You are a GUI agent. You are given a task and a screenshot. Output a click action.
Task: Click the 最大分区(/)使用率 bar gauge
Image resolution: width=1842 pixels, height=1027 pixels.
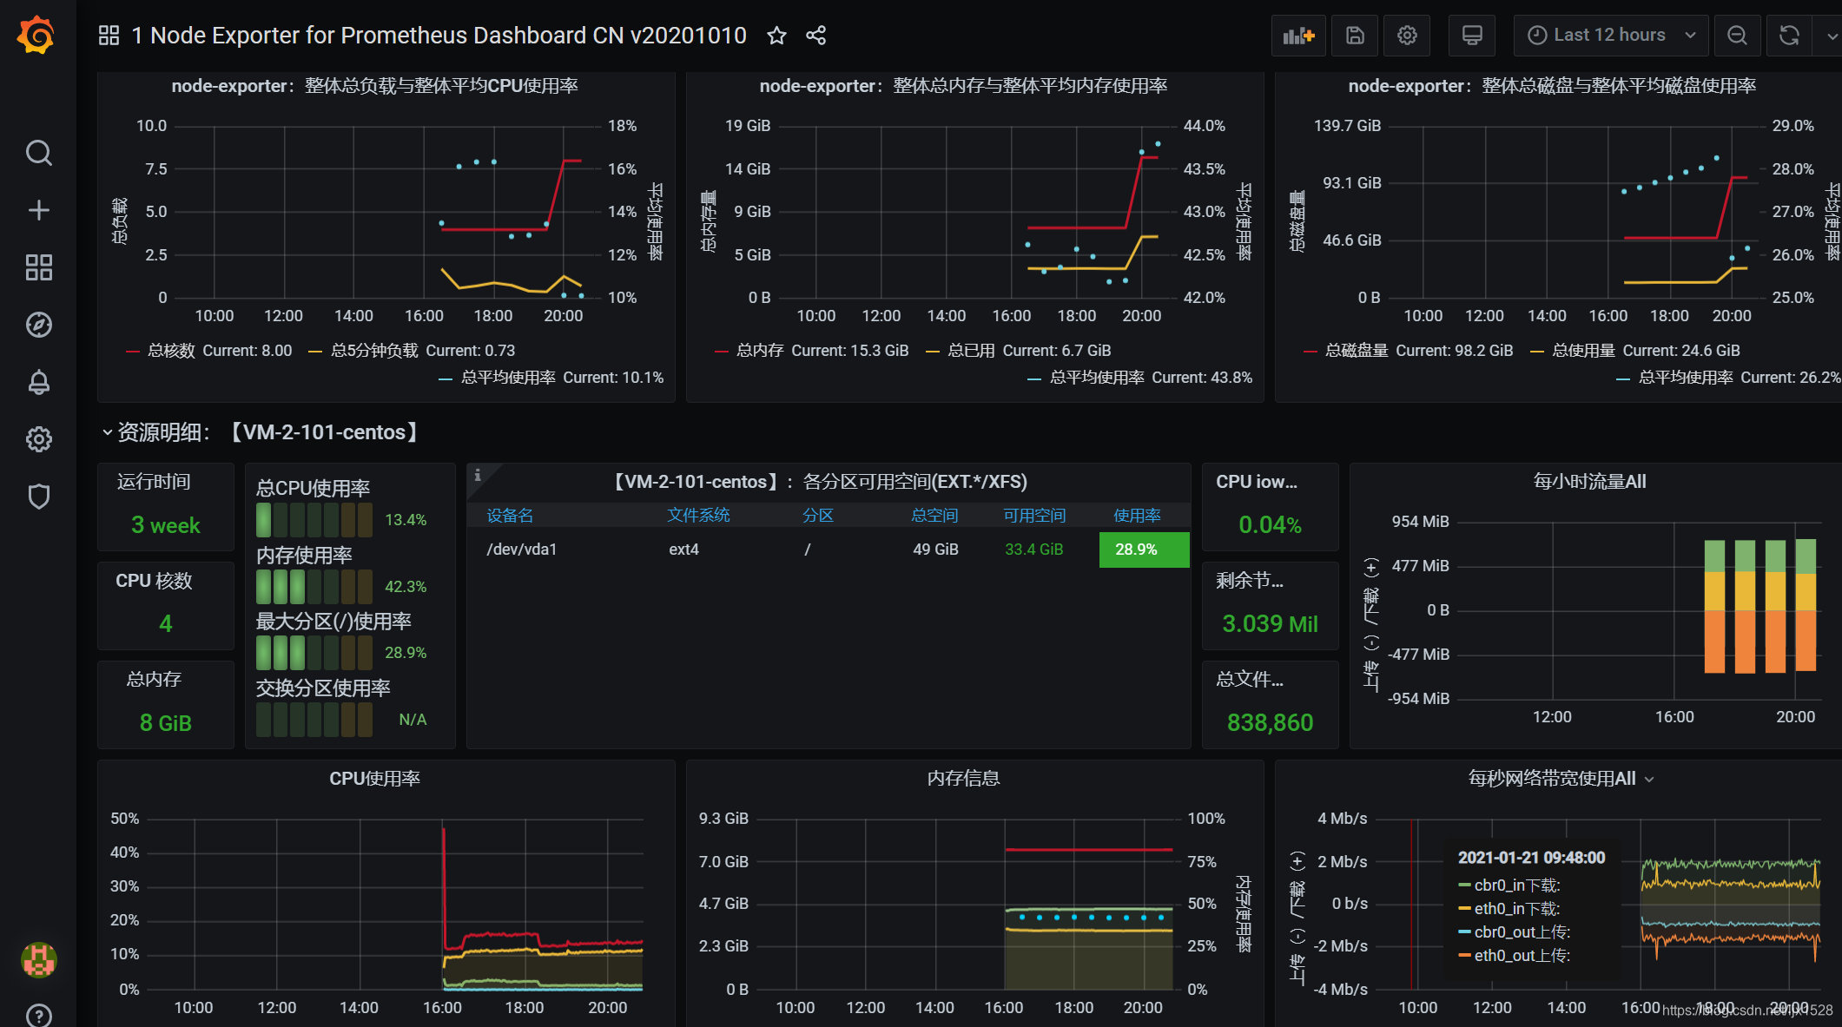(314, 653)
